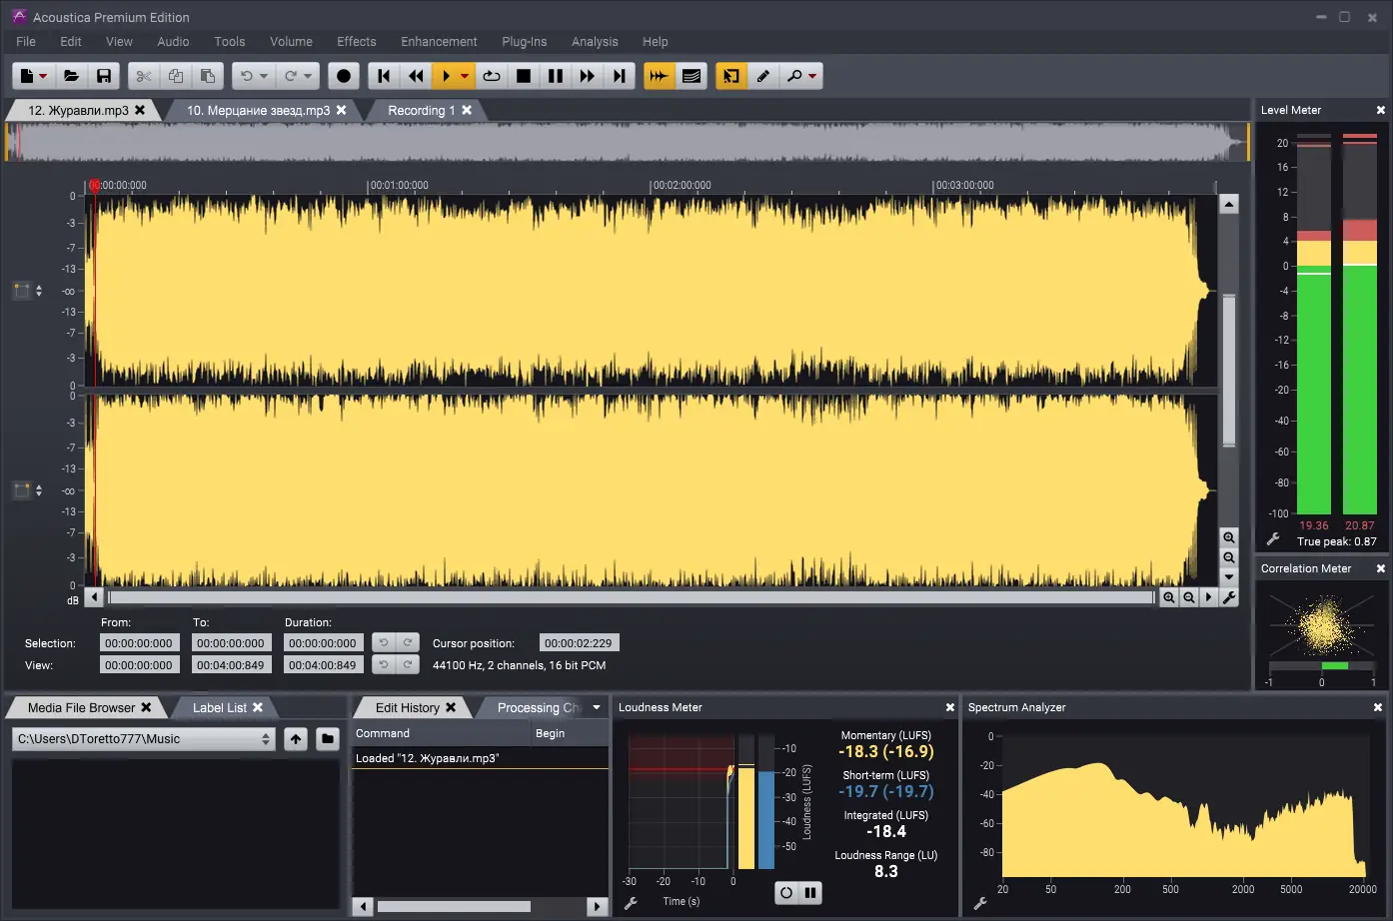Image resolution: width=1393 pixels, height=921 pixels.
Task: Toggle the bottom channel selector
Action: 22,490
